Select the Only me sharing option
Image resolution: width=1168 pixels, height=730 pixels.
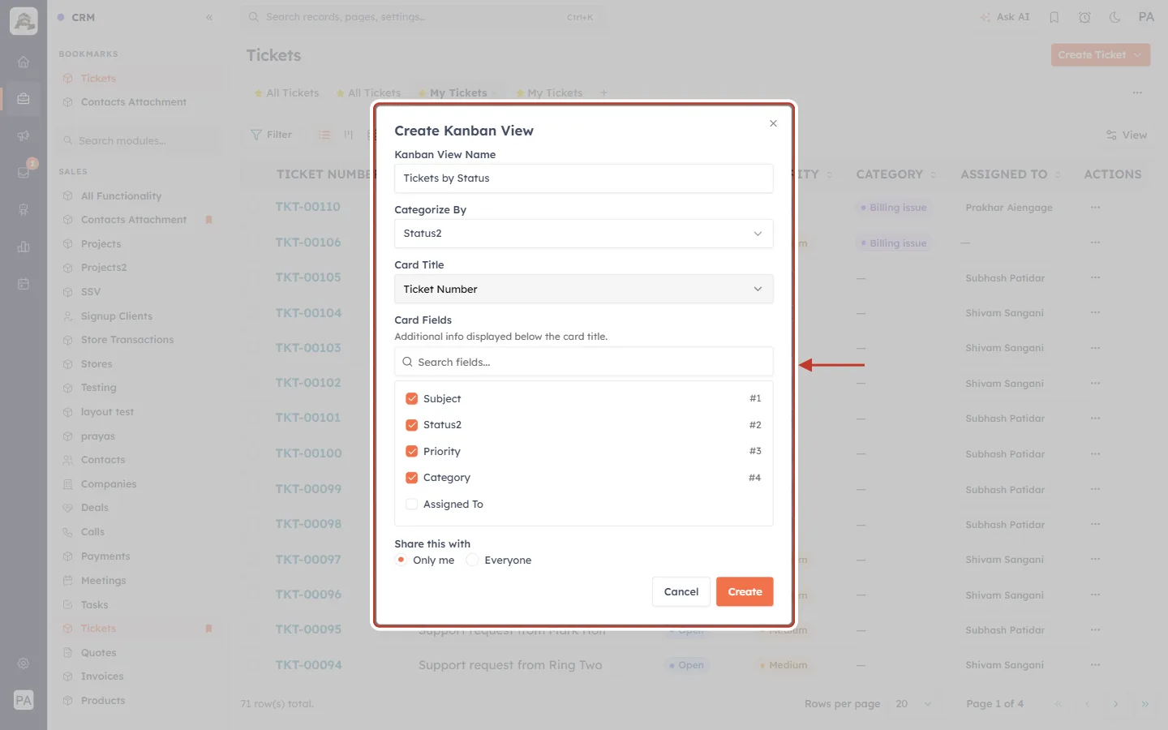coord(401,560)
